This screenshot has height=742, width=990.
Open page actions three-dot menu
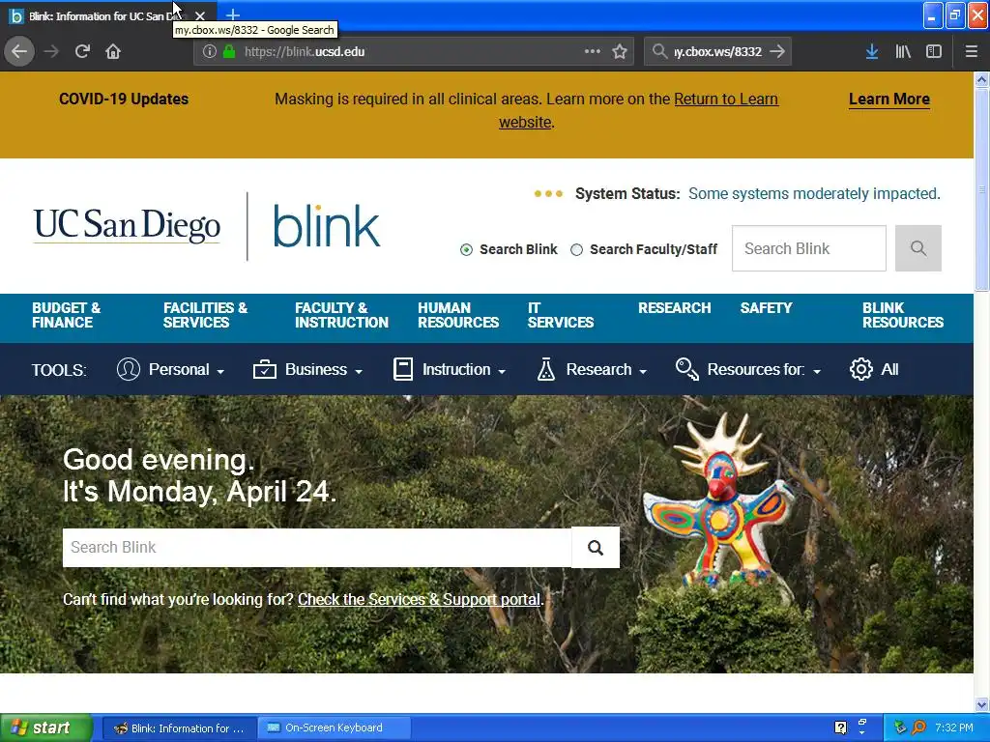tap(593, 52)
